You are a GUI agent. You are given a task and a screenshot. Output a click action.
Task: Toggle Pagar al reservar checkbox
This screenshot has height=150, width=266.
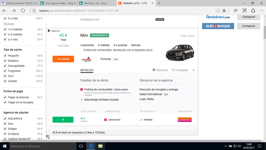pyautogui.click(x=5, y=97)
